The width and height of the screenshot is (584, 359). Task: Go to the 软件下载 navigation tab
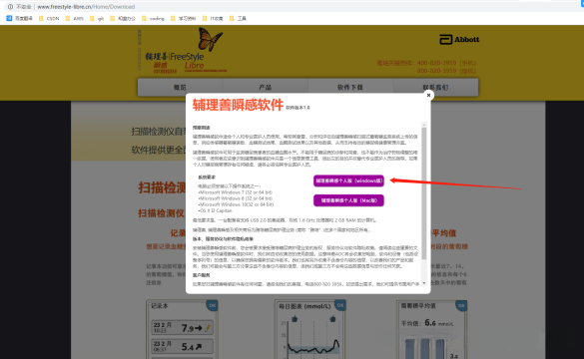pos(350,88)
